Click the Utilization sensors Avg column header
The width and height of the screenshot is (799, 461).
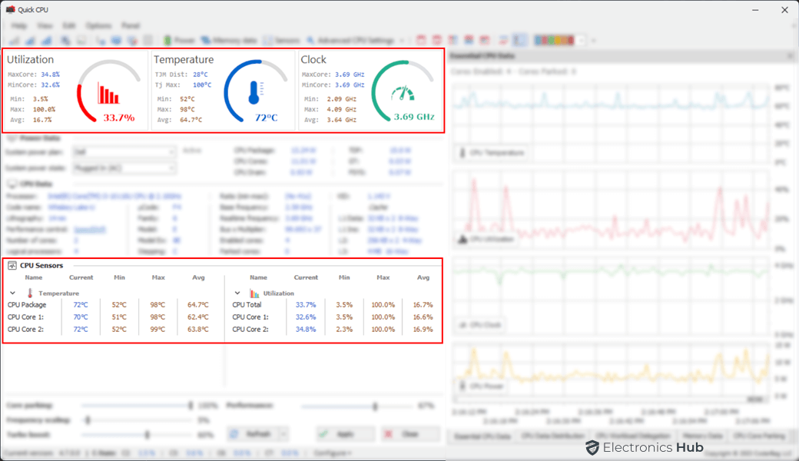coord(423,277)
